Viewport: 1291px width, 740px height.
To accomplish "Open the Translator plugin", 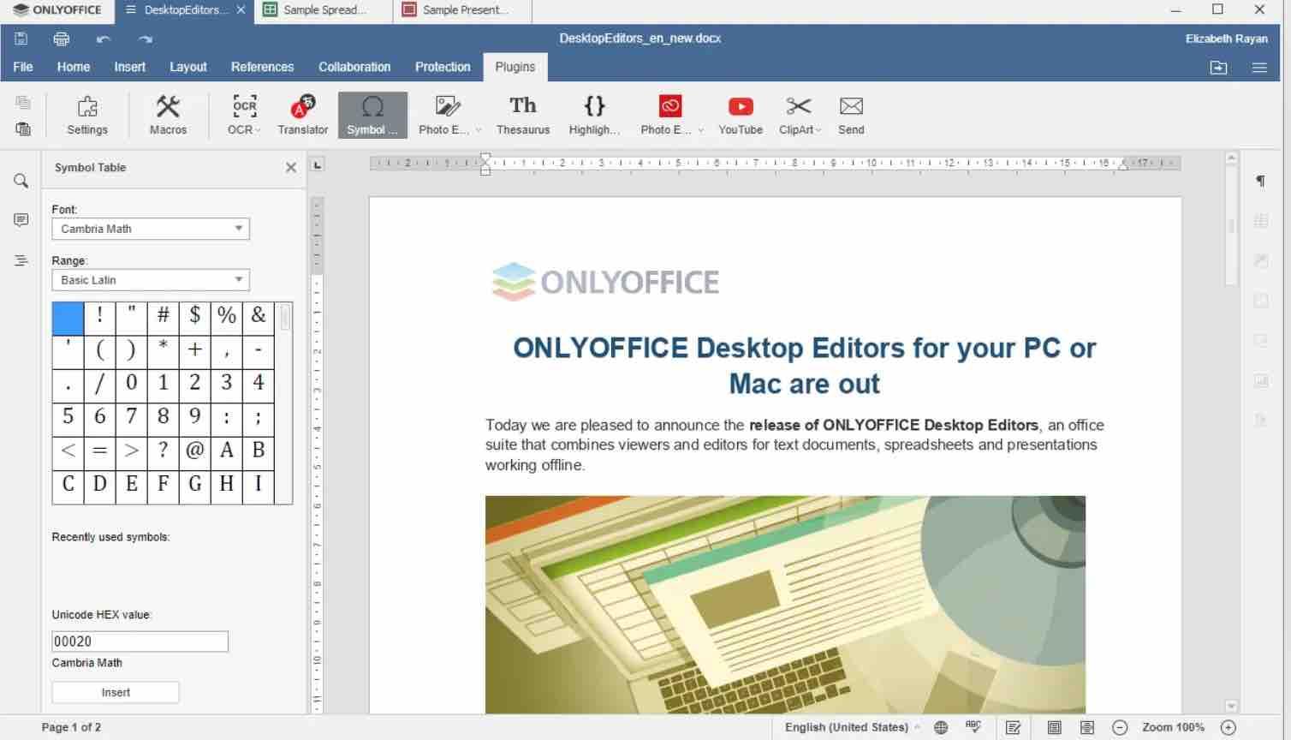I will click(x=302, y=116).
